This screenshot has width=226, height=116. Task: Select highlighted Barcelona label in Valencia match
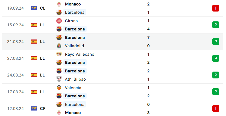(x=75, y=96)
